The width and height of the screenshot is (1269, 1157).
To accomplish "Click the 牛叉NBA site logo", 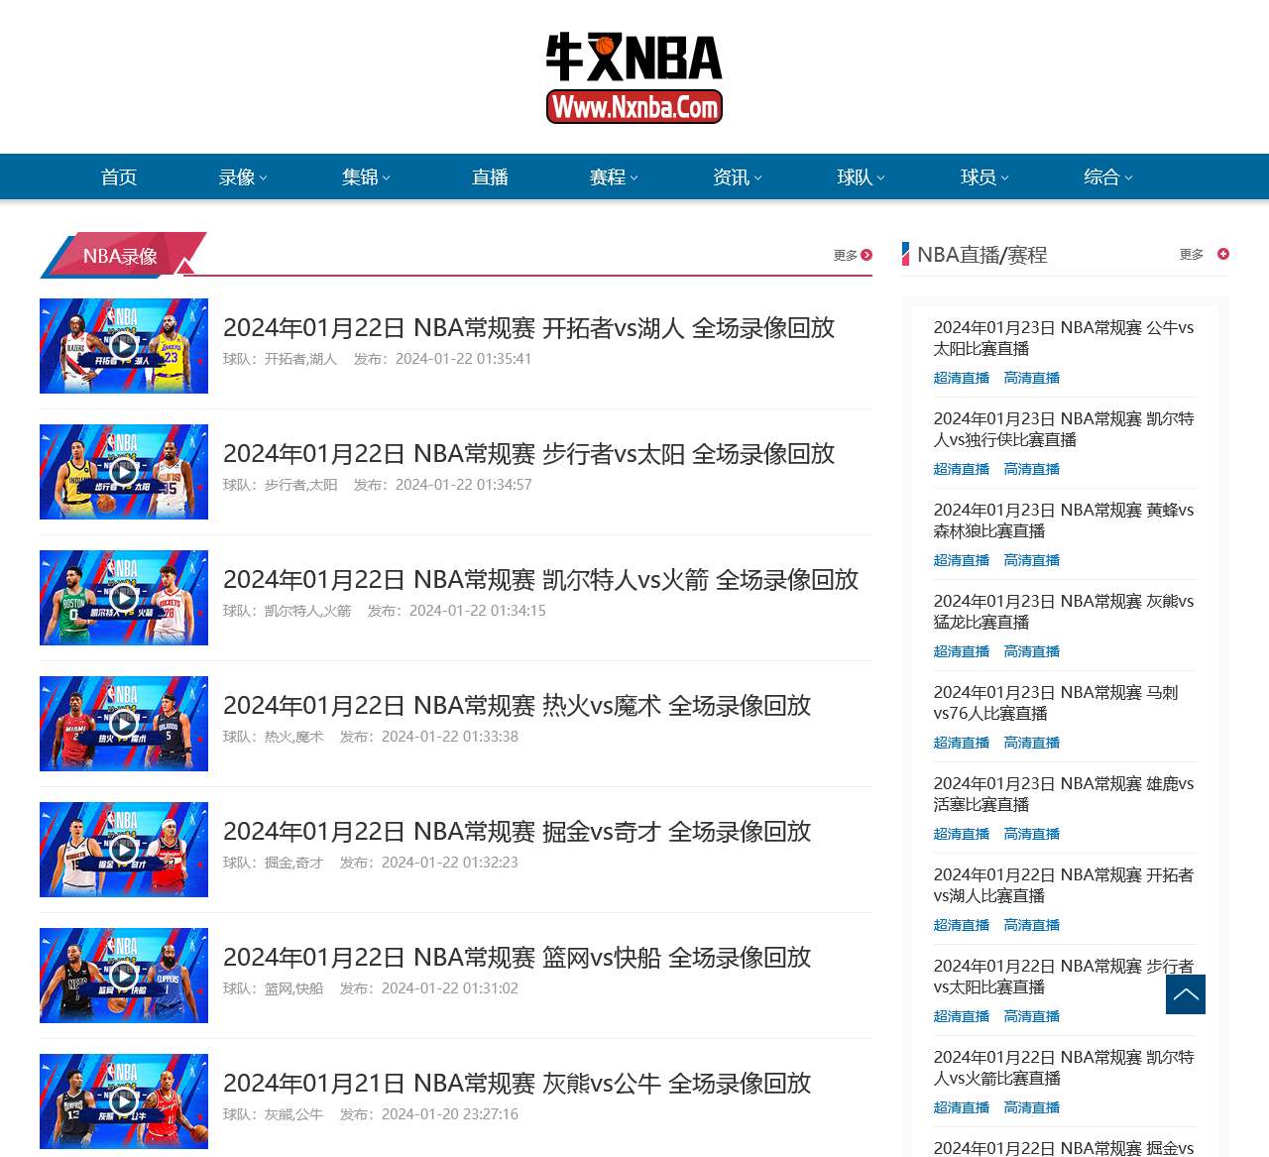I will [x=634, y=76].
